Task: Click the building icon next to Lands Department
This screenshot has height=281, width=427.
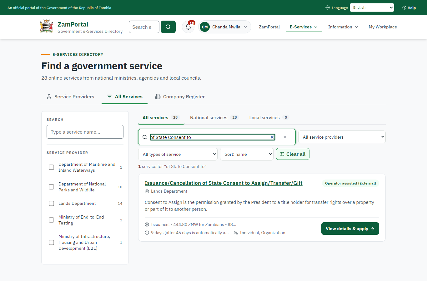Action: pos(147,191)
